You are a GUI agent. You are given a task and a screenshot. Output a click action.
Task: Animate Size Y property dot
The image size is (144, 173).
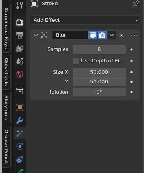click(131, 82)
